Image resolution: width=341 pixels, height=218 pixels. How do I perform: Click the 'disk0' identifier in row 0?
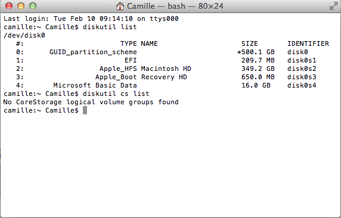point(297,52)
